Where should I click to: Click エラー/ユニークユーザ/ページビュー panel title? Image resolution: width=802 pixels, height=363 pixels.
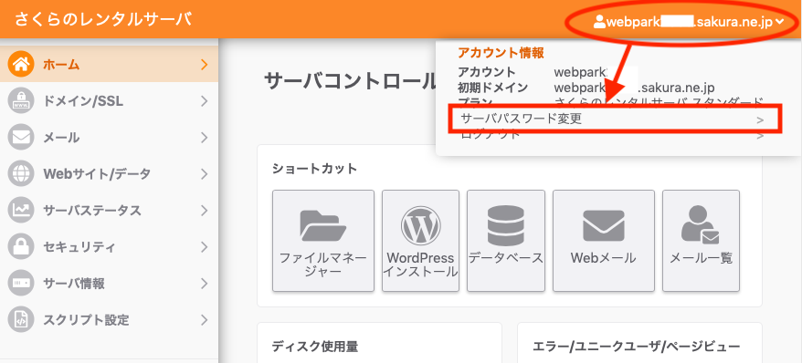click(637, 347)
